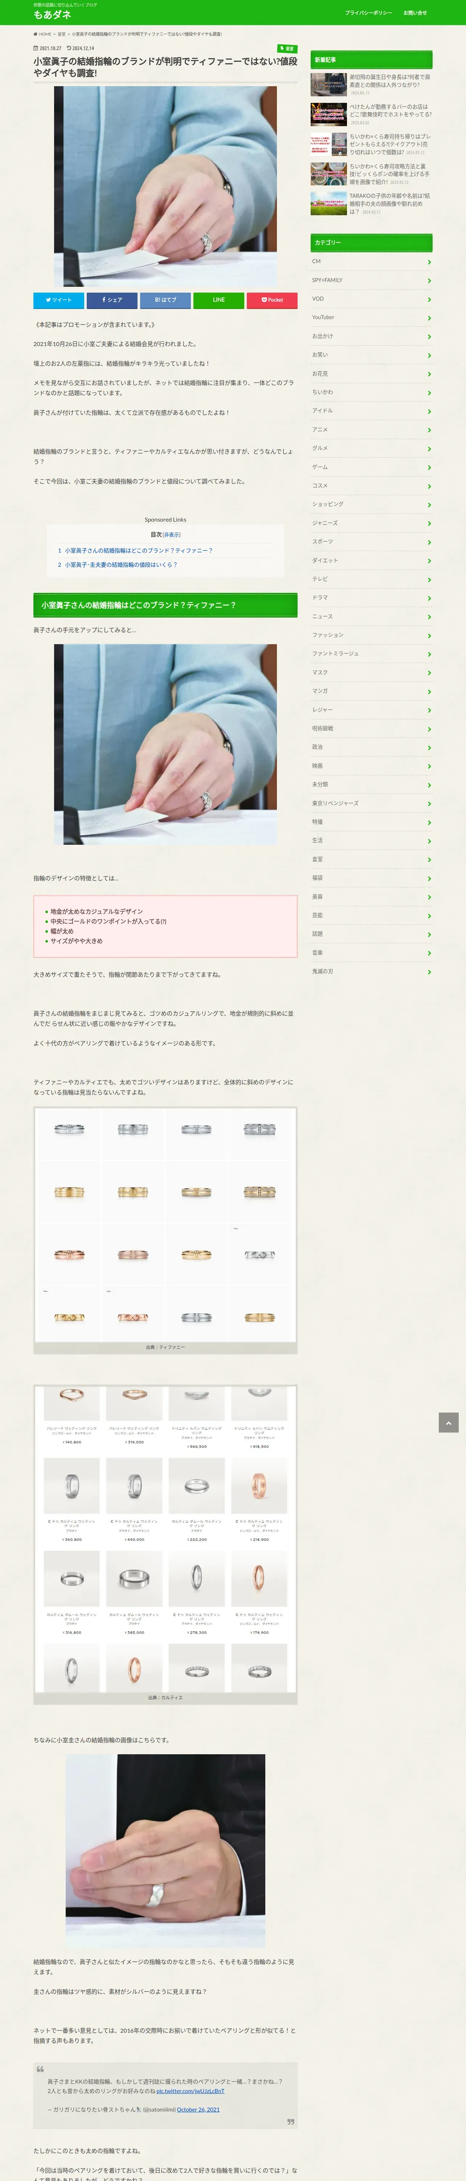Click the arrow icon beside スポーツ

coord(430,543)
